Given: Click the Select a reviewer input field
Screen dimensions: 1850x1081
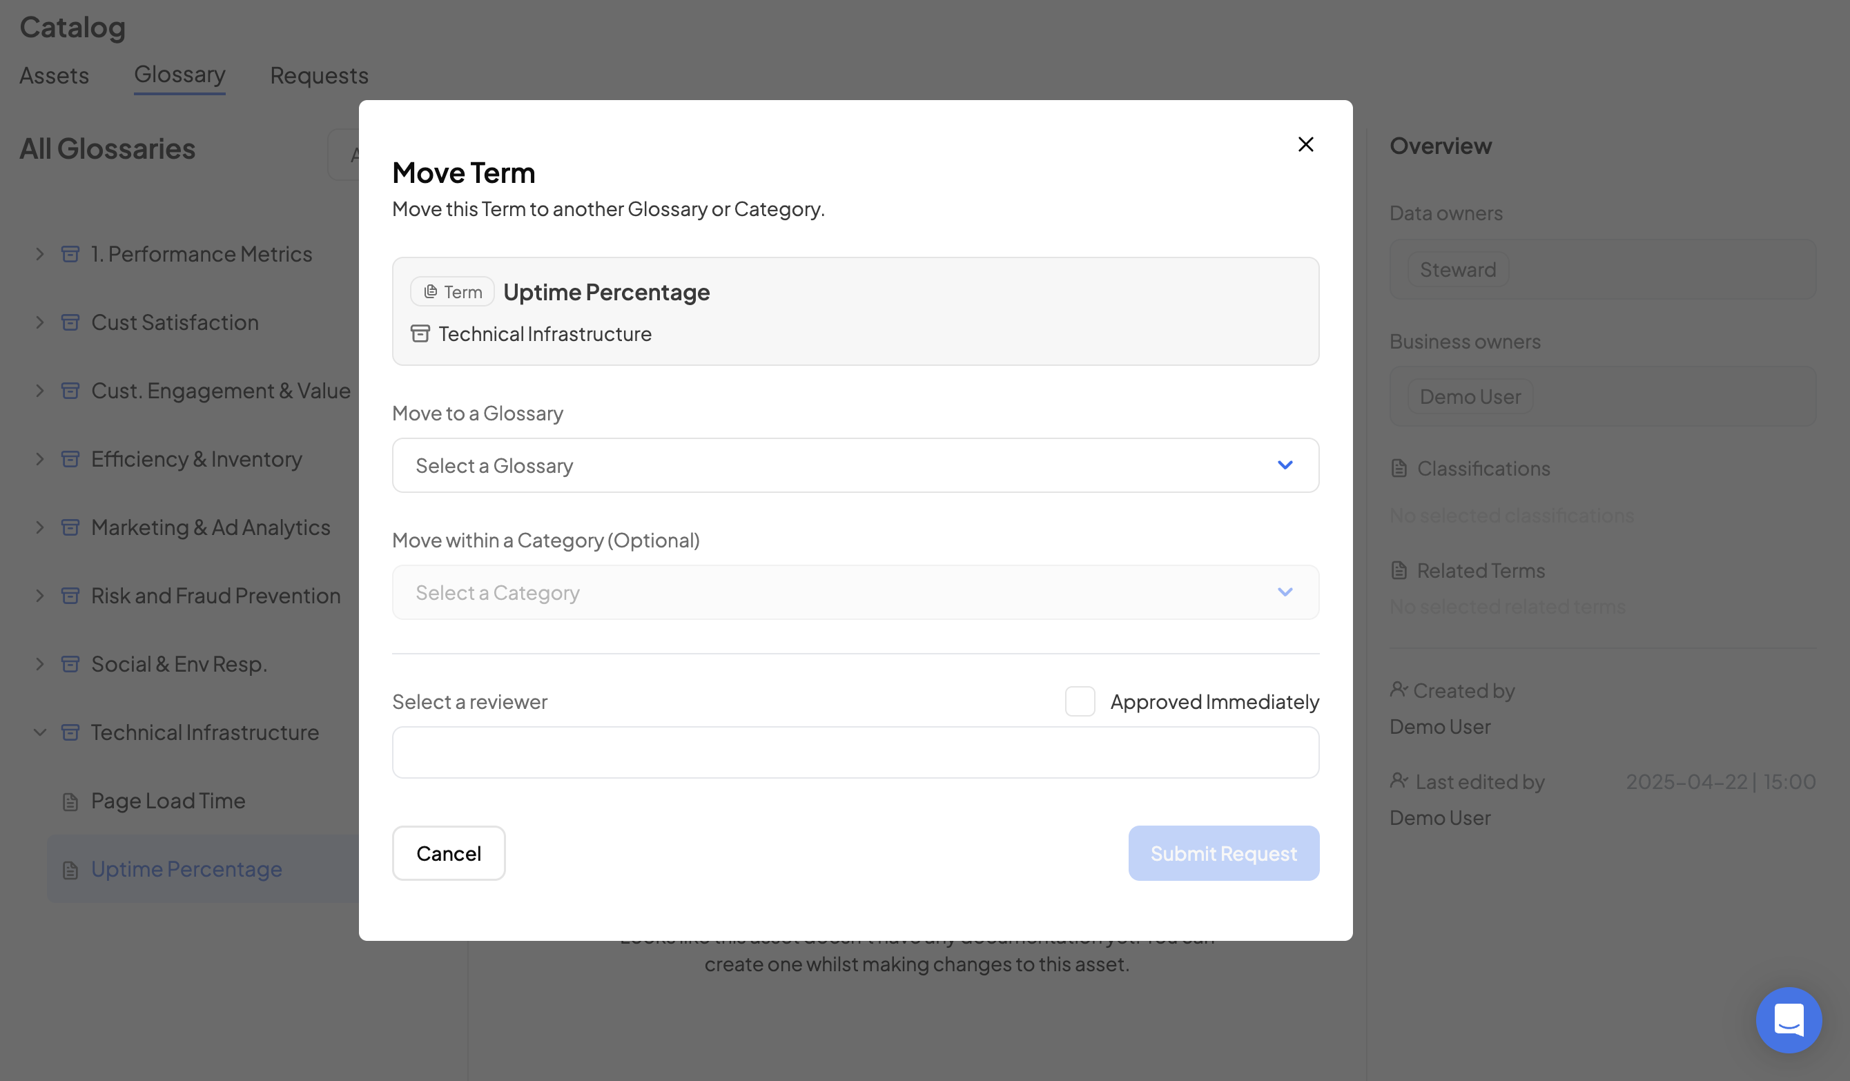Looking at the screenshot, I should (855, 752).
